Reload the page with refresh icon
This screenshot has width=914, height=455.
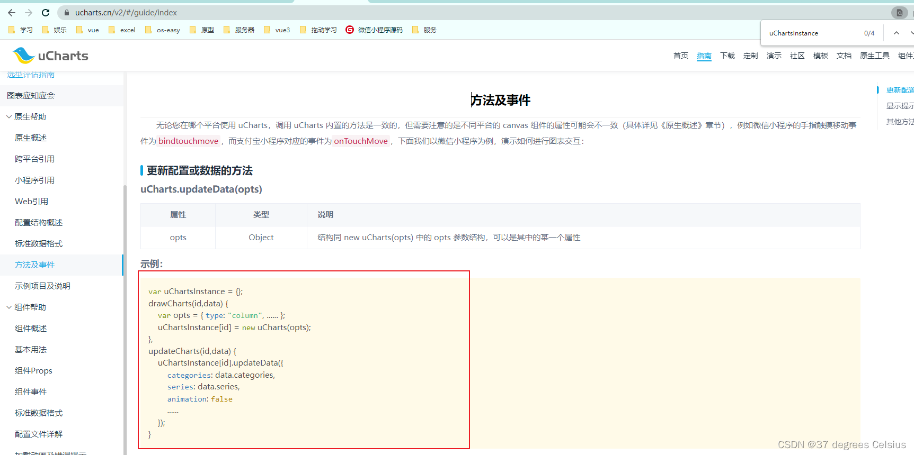[x=46, y=12]
